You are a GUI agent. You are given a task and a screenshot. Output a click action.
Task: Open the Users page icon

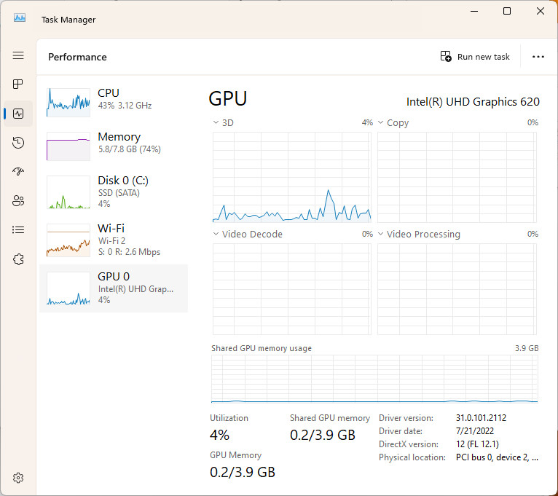point(18,201)
